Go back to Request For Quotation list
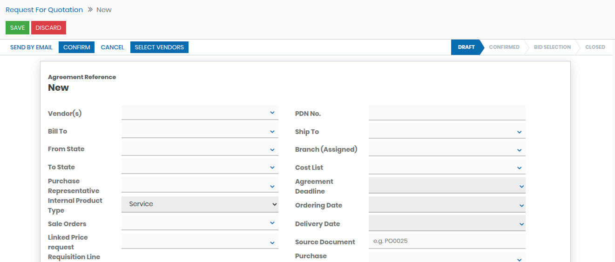Image resolution: width=615 pixels, height=262 pixels. coord(44,10)
